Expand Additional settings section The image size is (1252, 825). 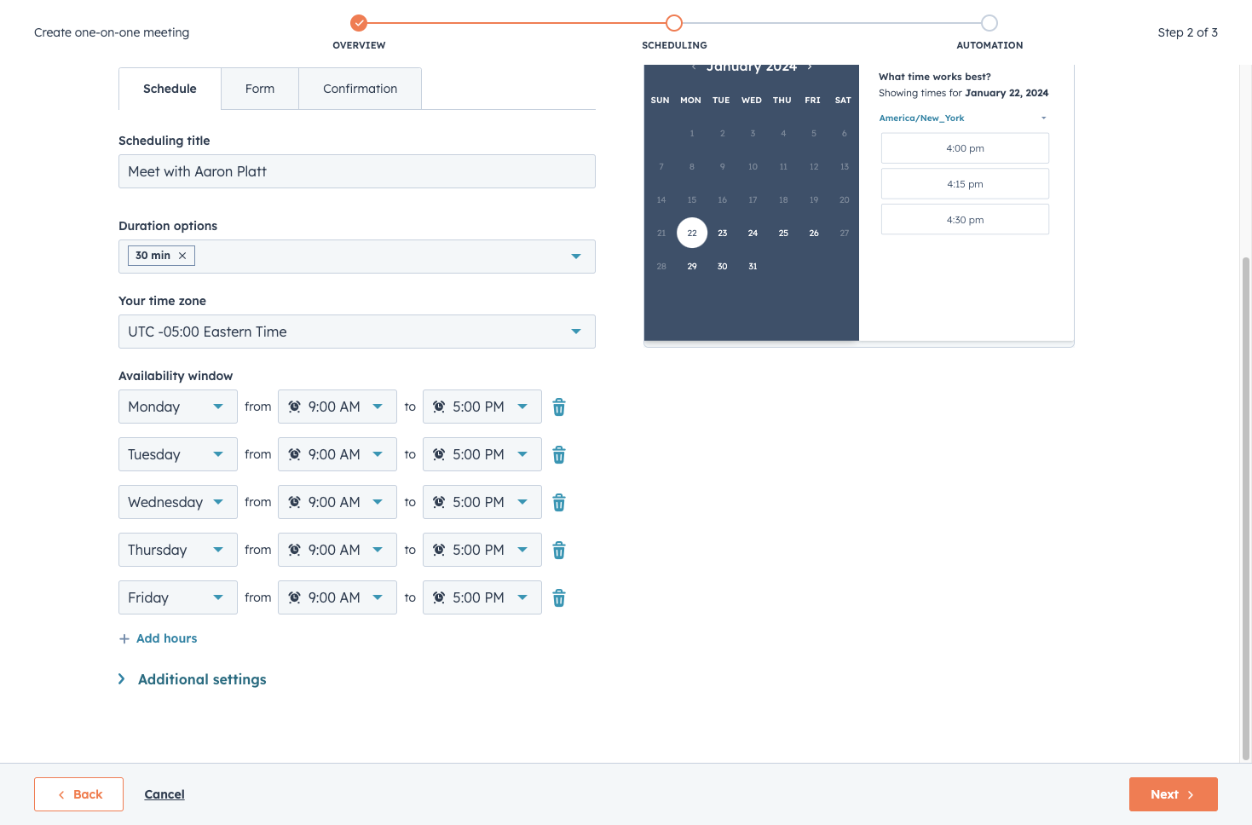(x=193, y=679)
